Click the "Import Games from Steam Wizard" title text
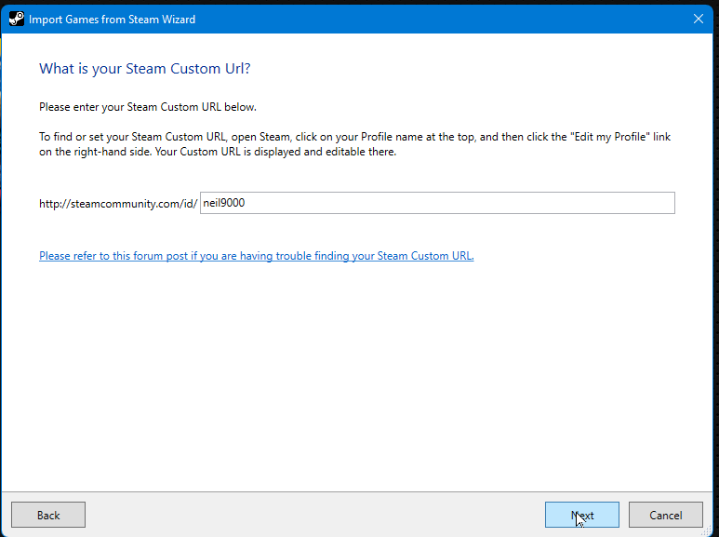 pos(112,20)
